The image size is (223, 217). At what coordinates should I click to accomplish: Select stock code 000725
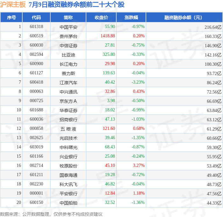pyautogui.click(x=36, y=101)
